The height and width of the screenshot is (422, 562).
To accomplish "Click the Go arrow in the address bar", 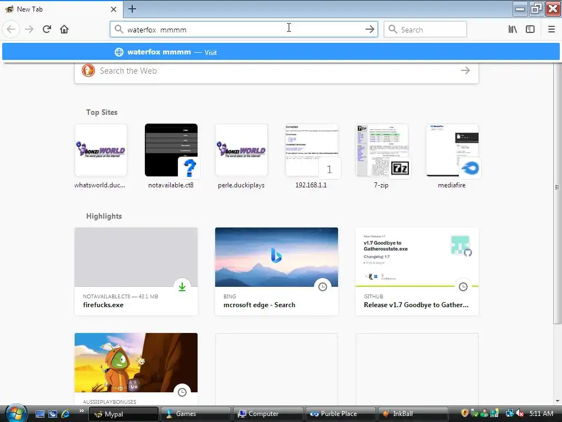I will [x=369, y=30].
